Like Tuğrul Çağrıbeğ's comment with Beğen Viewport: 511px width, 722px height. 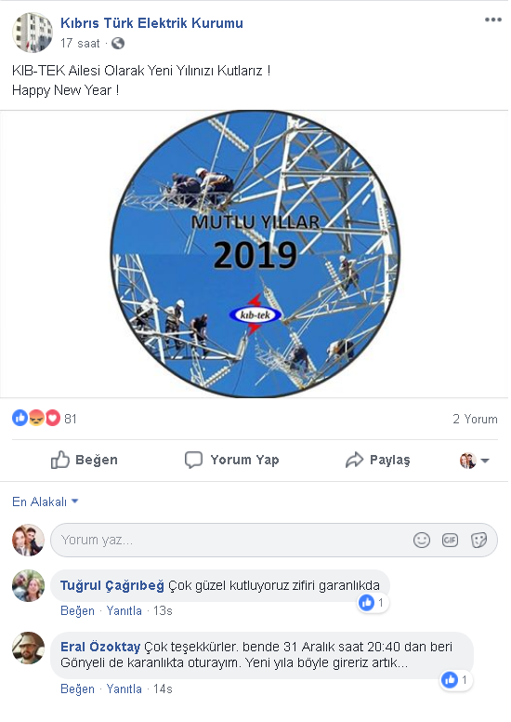pyautogui.click(x=77, y=610)
